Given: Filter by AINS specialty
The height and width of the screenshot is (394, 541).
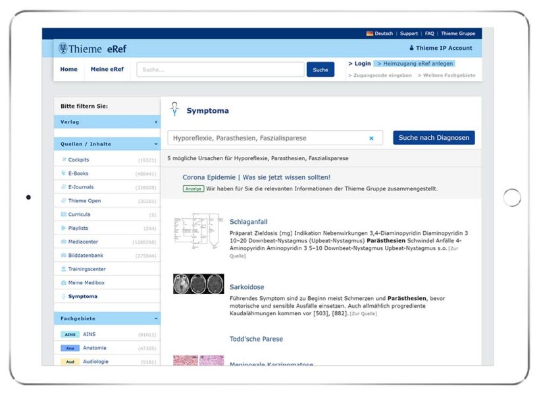Looking at the screenshot, I should 107,334.
